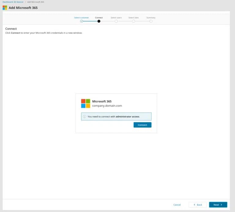Click the 'Microsoft 365' card heading
Image resolution: width=235 pixels, height=212 pixels.
point(102,101)
